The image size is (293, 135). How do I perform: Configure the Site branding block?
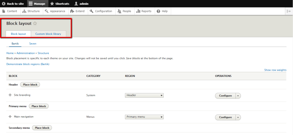pyautogui.click(x=225, y=96)
